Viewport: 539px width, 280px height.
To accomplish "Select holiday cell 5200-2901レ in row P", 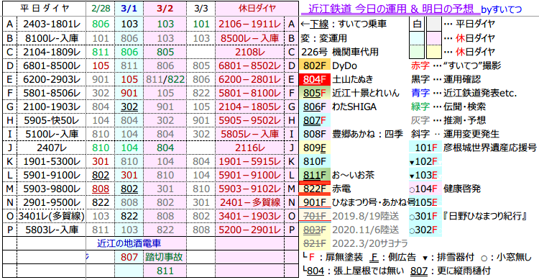I will [250, 230].
